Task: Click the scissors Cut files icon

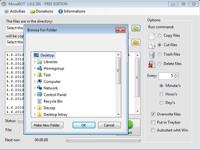Action: [x=152, y=45]
